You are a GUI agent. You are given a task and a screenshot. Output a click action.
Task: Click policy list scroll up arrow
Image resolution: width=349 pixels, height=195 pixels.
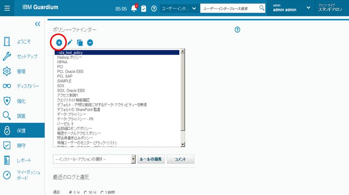click(182, 51)
